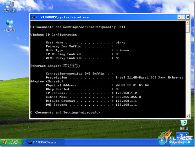Click the 'Intel 21140-Based PCI Fast Ethernet' description
Screen dimensions: 195x147
point(149,77)
